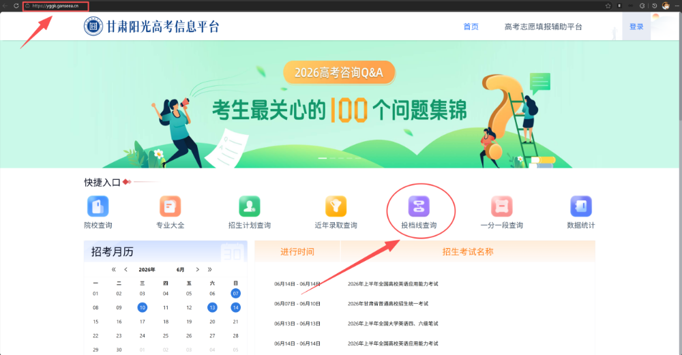Click the highlighted date 14 in the calendar
The image size is (682, 355).
tap(235, 307)
